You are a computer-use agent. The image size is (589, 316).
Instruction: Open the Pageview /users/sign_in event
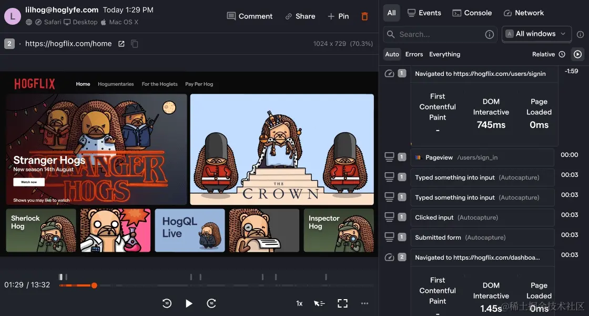[x=482, y=157]
